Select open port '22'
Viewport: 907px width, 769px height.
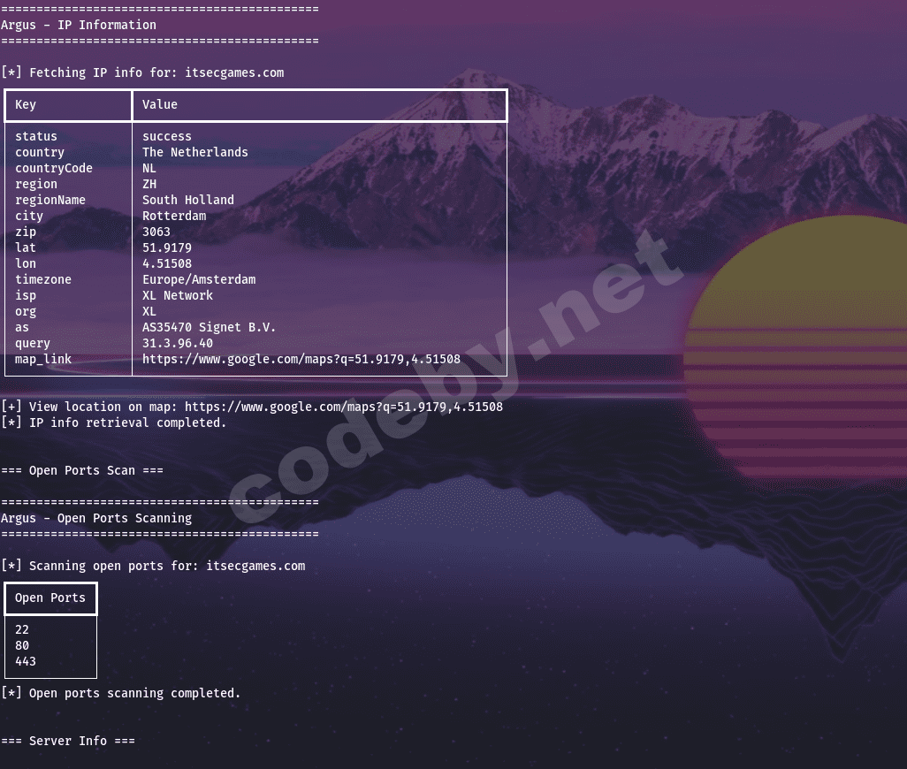point(22,629)
